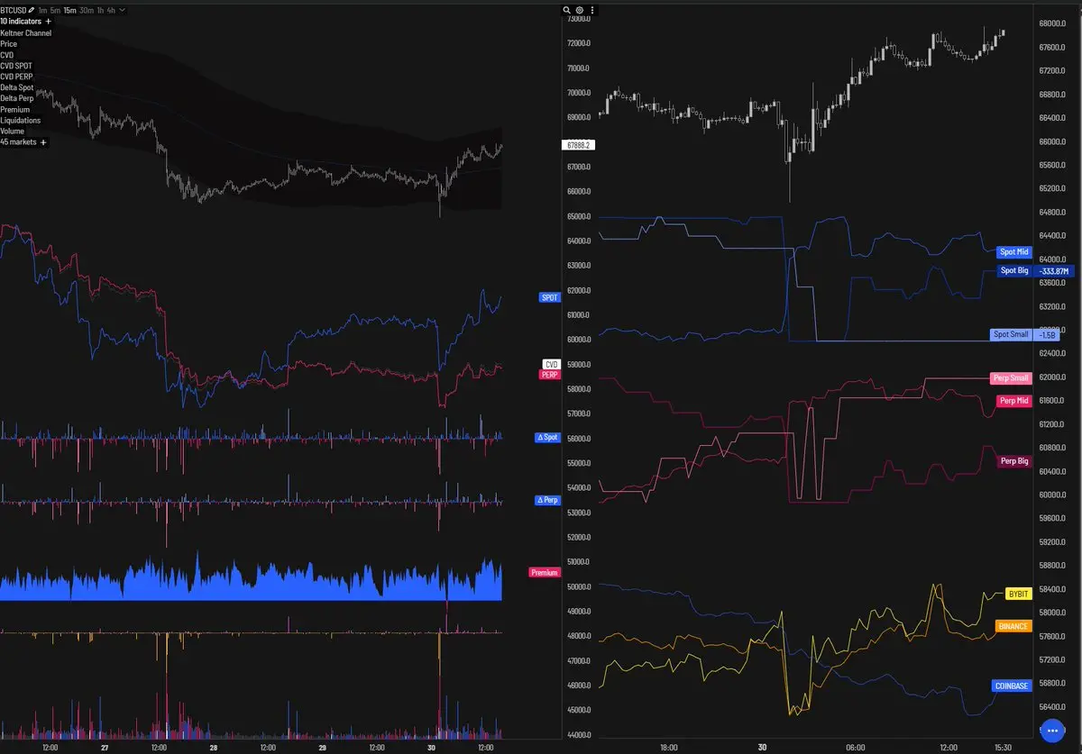Image resolution: width=1082 pixels, height=754 pixels.
Task: Click the BTCUSD pane title
Action: tap(14, 10)
